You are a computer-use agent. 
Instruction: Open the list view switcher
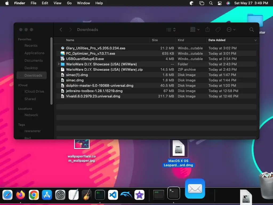click(171, 30)
